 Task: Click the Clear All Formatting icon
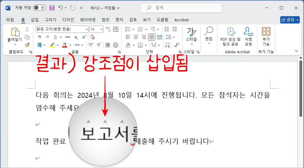[92, 37]
